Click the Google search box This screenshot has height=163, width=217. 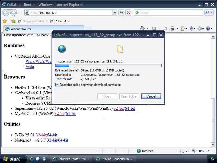168,13
